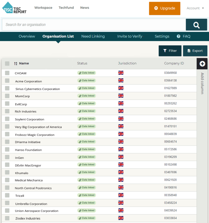Toggle the select-all checkbox in table header
The width and height of the screenshot is (209, 223).
7,63
